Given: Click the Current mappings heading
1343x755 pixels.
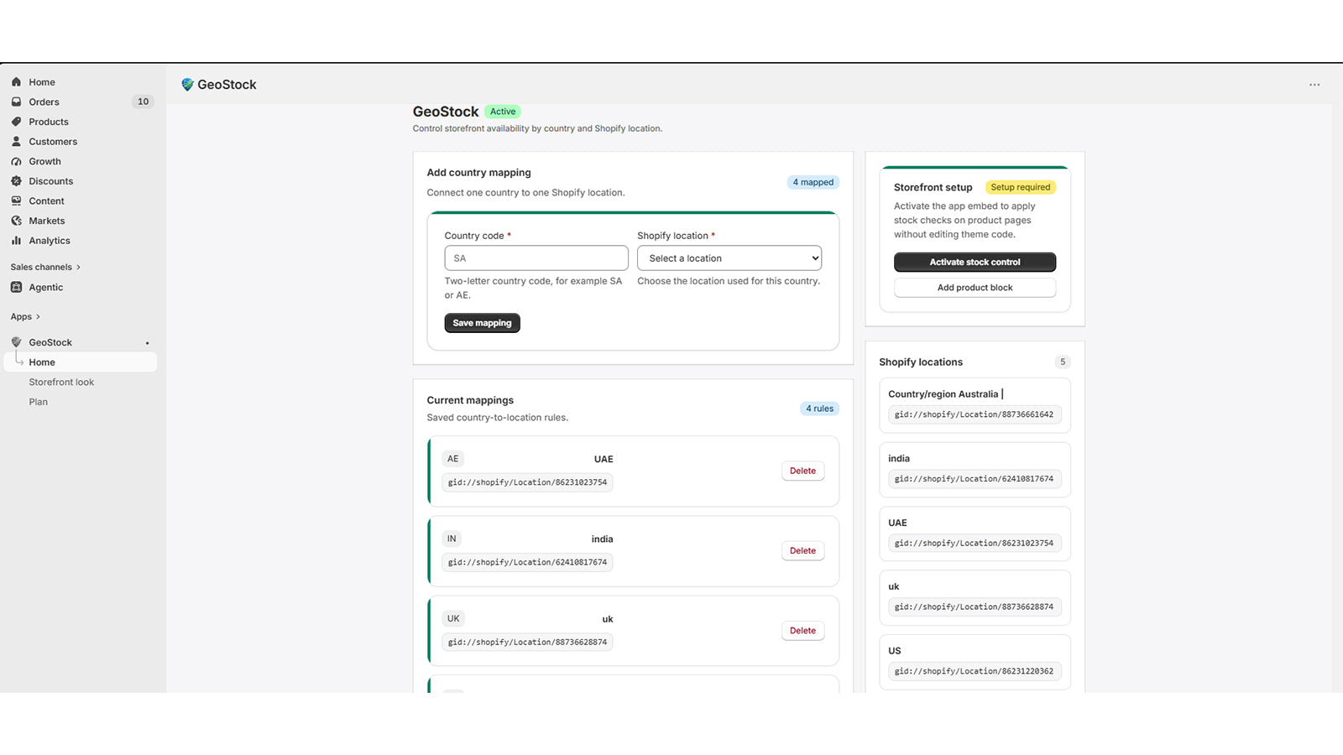Looking at the screenshot, I should coord(470,400).
